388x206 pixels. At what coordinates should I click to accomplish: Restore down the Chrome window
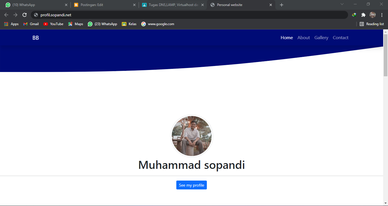[368, 4]
